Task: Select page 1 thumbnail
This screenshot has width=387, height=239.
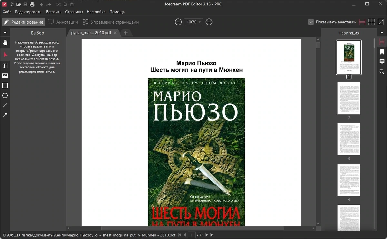Action: [x=349, y=57]
